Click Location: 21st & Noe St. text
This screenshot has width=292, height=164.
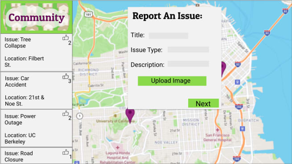[25, 100]
